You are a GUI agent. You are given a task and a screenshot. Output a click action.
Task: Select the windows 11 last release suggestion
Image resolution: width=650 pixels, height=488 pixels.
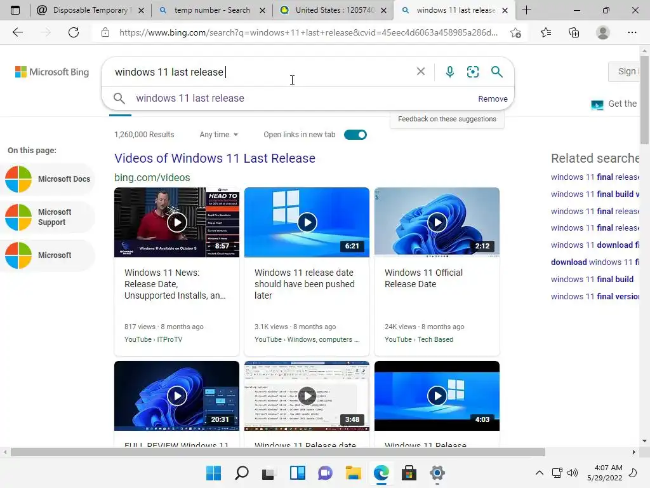point(190,98)
